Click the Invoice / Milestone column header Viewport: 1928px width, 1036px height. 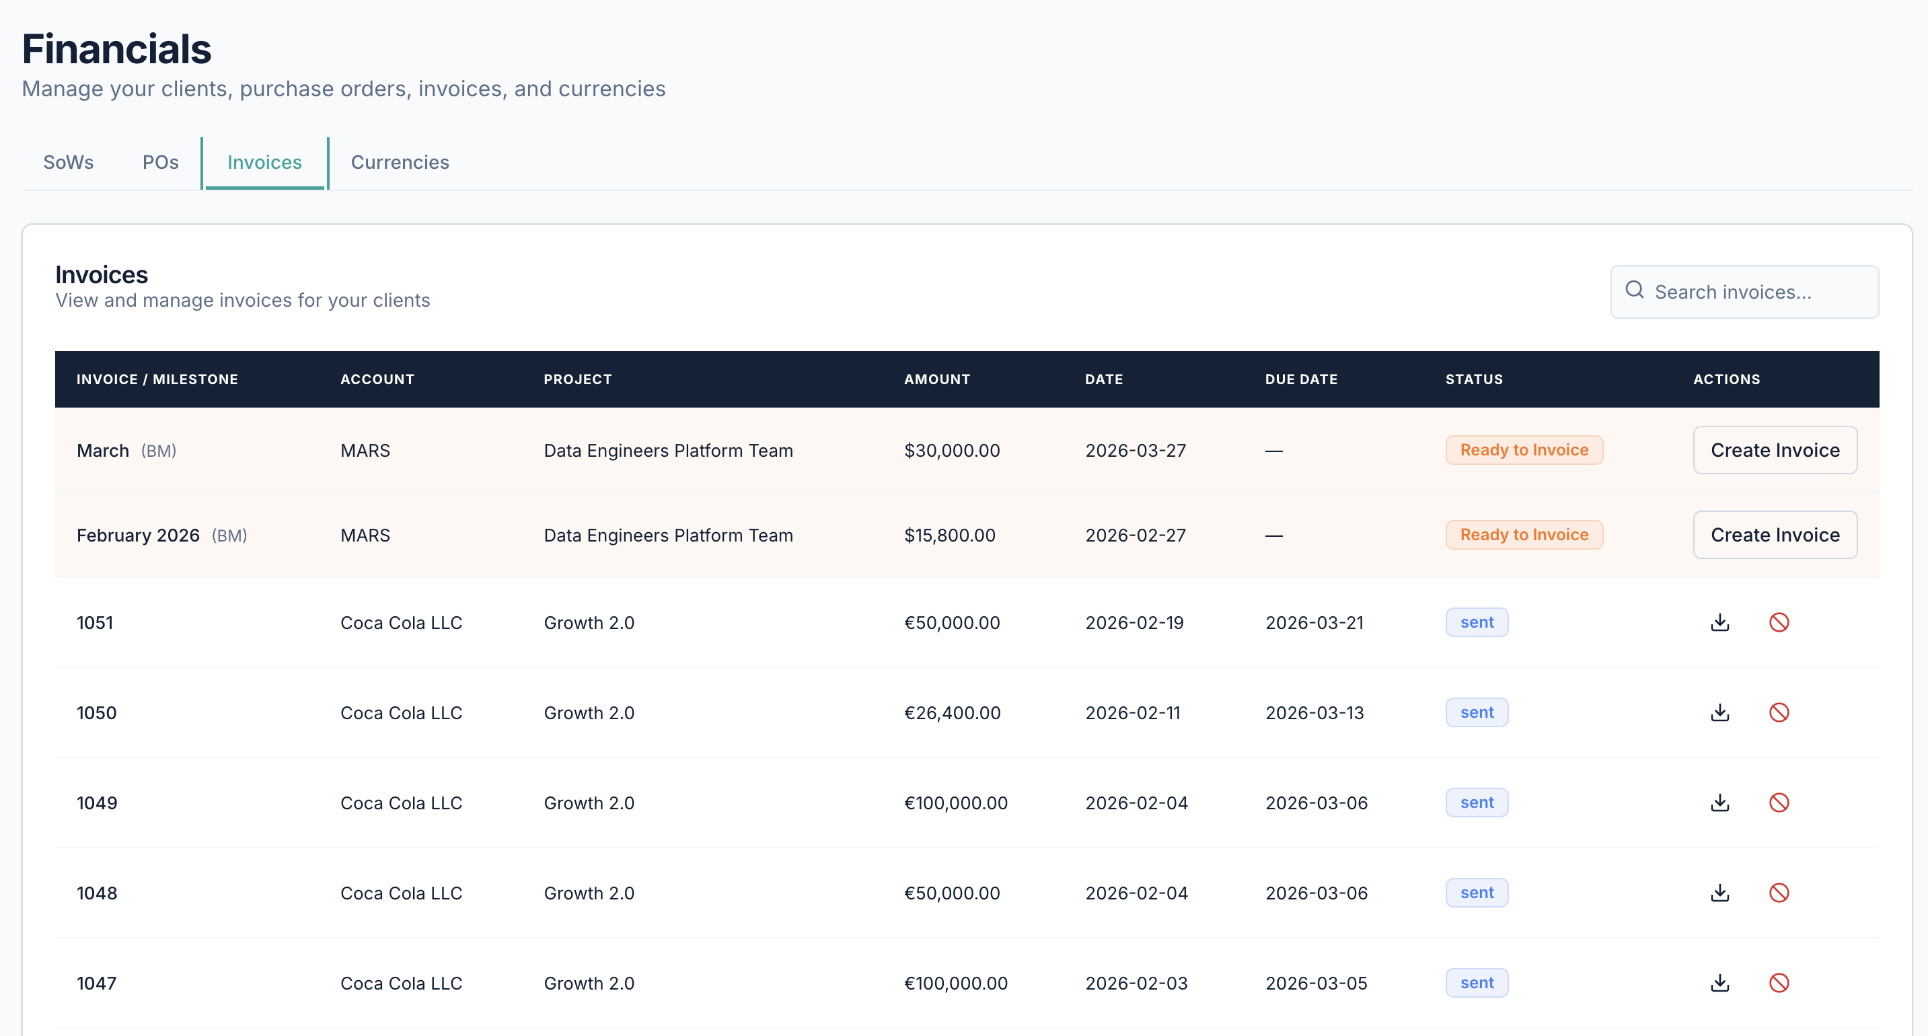point(157,379)
